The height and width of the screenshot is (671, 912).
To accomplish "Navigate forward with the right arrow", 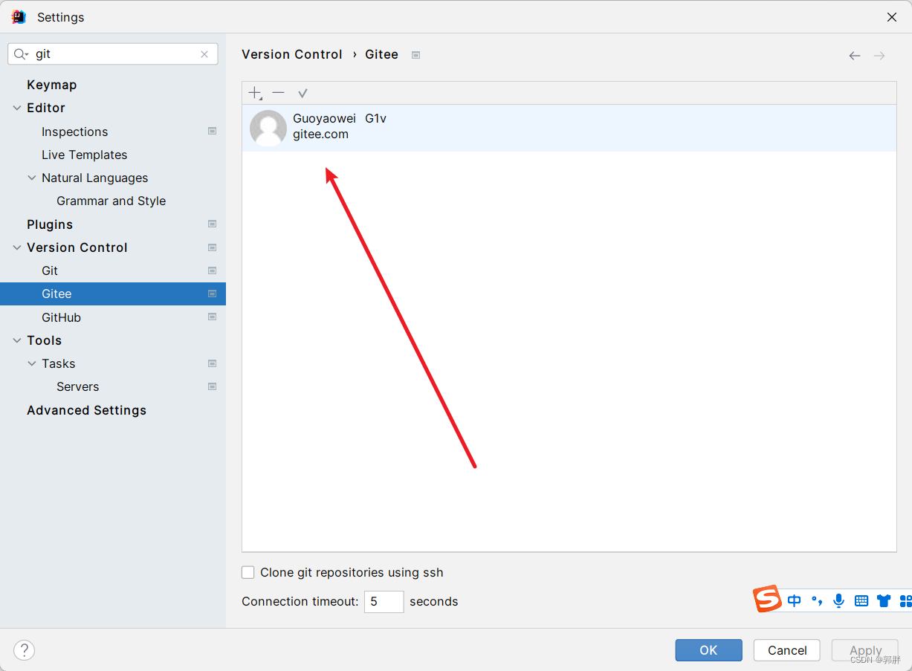I will pyautogui.click(x=879, y=56).
